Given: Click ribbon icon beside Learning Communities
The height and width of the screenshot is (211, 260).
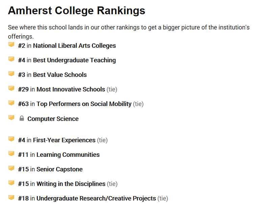Looking at the screenshot, I should click(11, 153).
